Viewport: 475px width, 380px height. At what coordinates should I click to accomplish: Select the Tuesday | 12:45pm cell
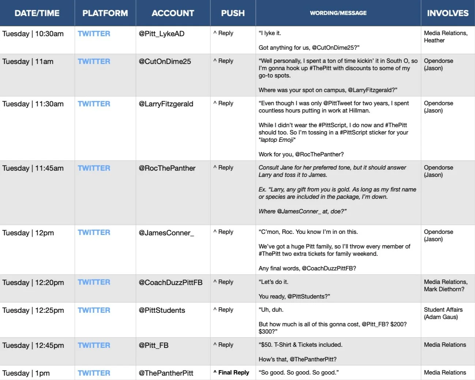pos(37,351)
